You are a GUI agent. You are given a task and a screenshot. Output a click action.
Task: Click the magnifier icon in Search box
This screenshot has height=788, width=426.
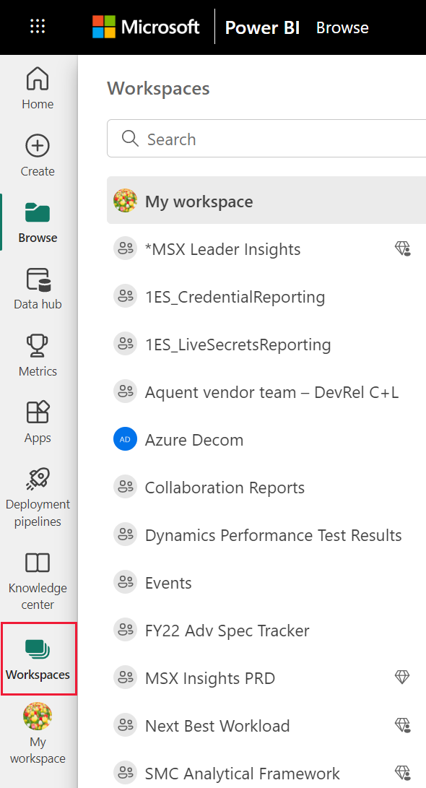[x=130, y=139]
